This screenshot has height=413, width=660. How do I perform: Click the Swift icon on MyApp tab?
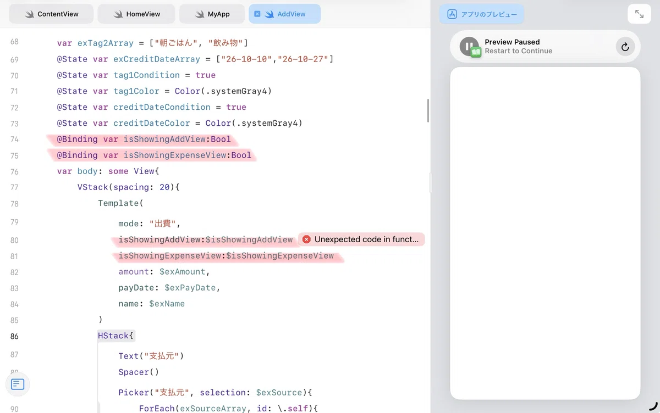(200, 14)
